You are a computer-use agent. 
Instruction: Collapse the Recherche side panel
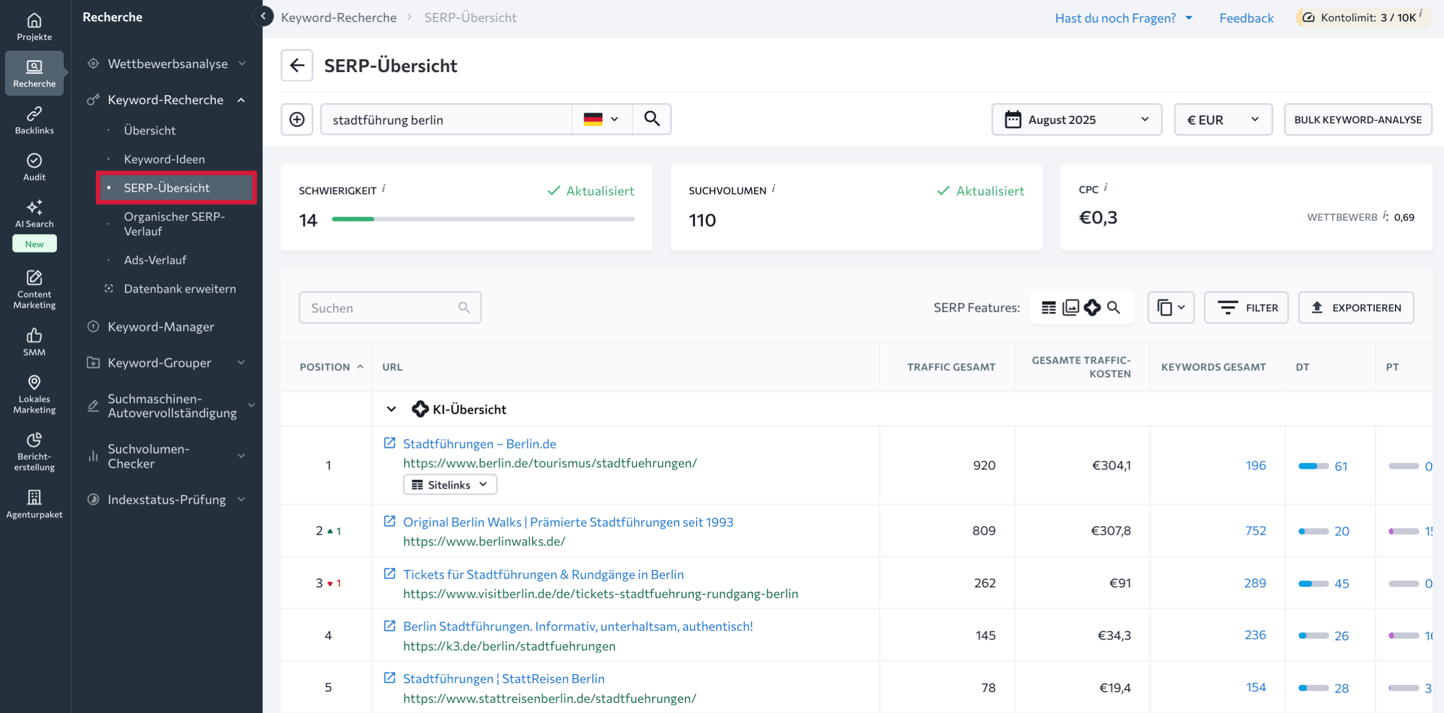click(x=263, y=16)
